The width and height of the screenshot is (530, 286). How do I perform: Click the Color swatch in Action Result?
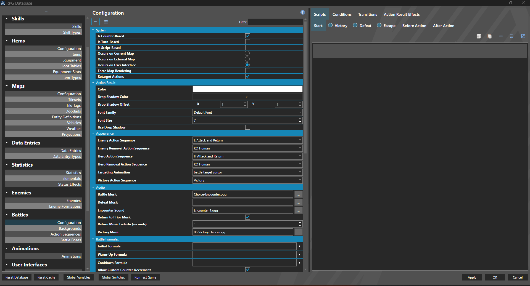click(247, 89)
